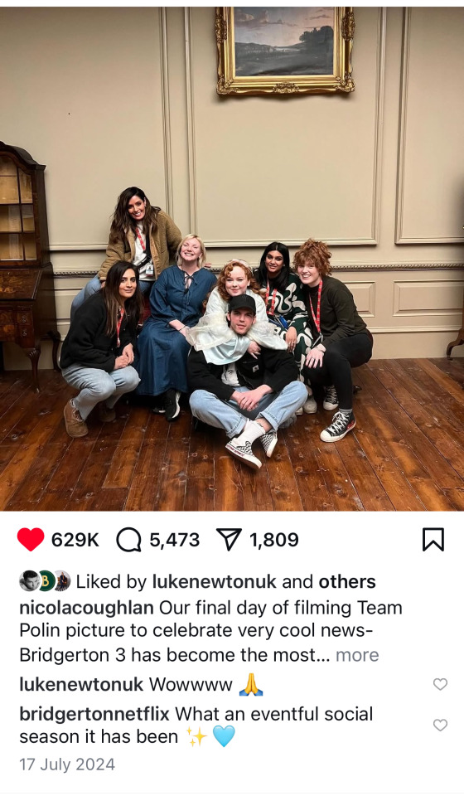This screenshot has height=796, width=464.
Task: Tap first liker avatar thumbnail
Action: point(29,581)
